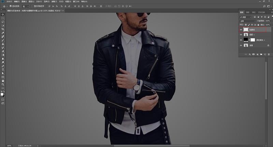Select the Rectangle shape tool
This screenshot has height=147, width=273.
3,77
